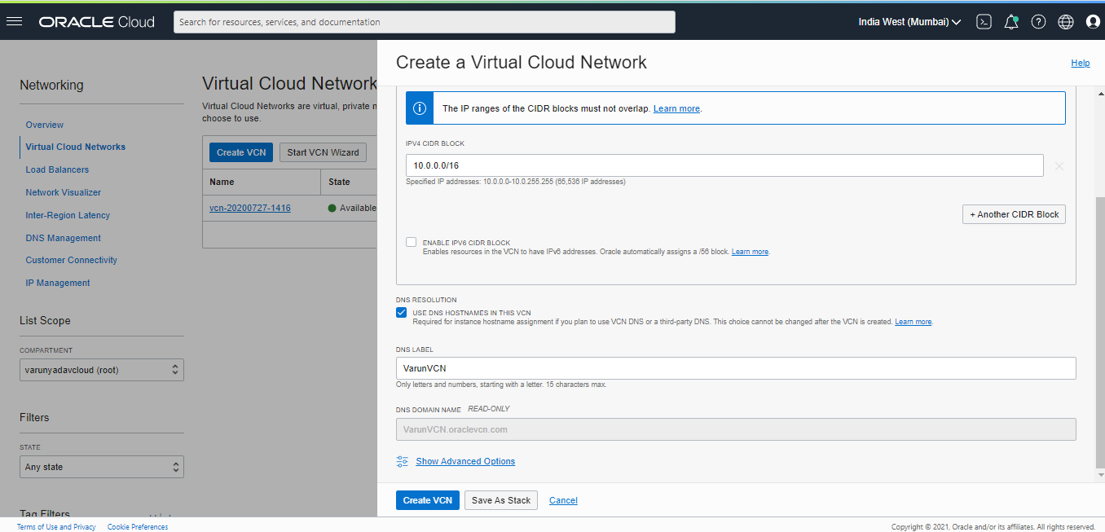The width and height of the screenshot is (1105, 532).
Task: Open IP Management in the sidebar
Action: point(58,283)
